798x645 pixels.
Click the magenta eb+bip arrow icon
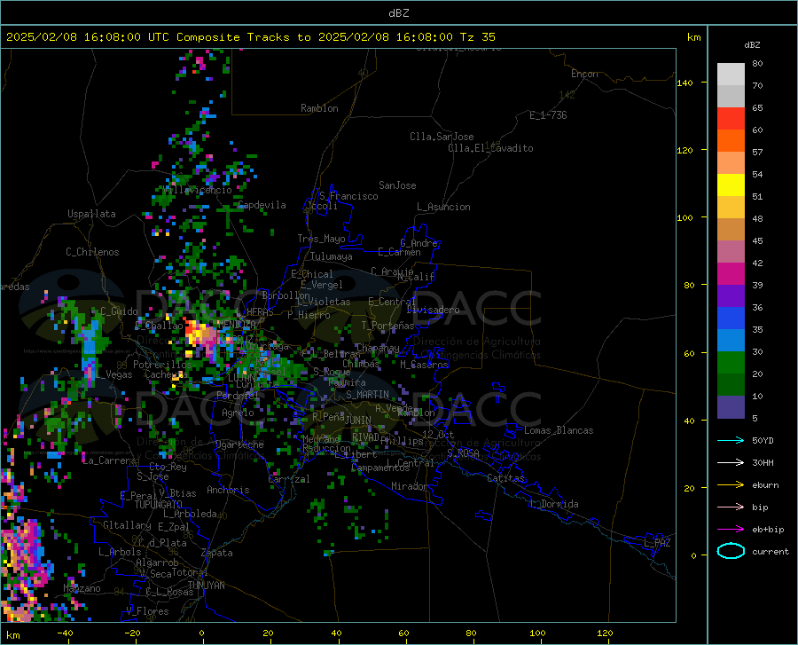coord(731,530)
